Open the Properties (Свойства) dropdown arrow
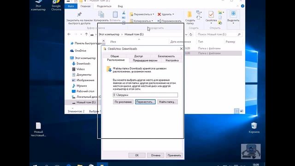The height and width of the screenshot is (166, 295). coord(211,24)
